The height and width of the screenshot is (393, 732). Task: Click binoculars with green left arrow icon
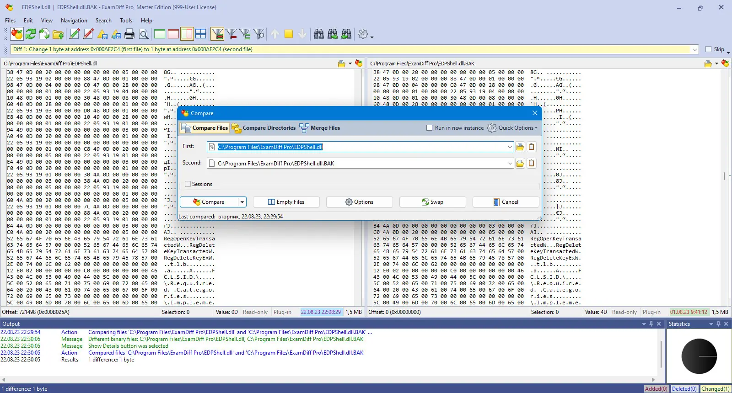(346, 34)
